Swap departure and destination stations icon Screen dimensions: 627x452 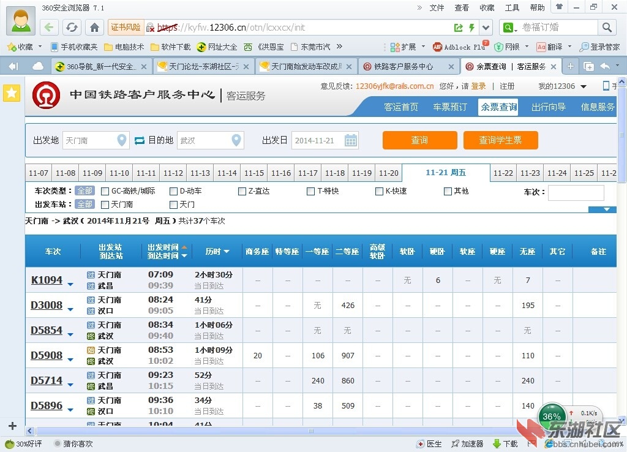pos(139,140)
